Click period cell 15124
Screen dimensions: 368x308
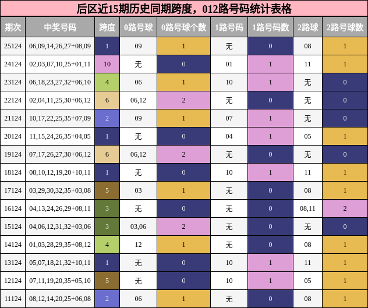point(13,226)
